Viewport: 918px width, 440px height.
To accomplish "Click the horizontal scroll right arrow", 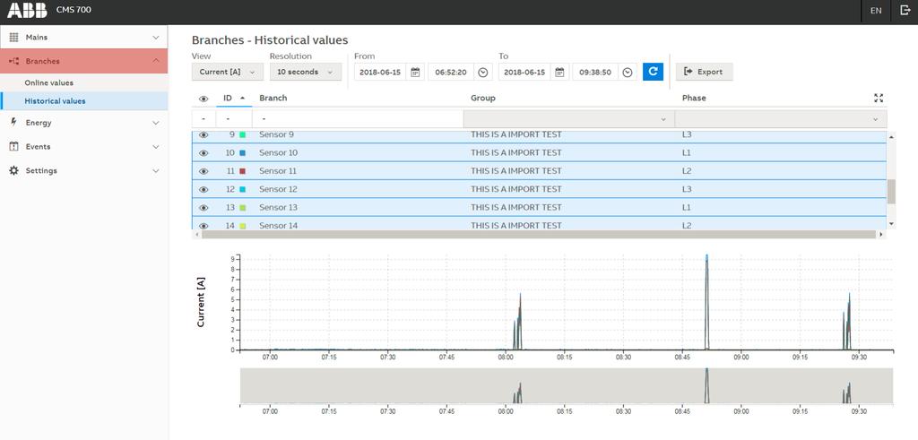I will [881, 234].
